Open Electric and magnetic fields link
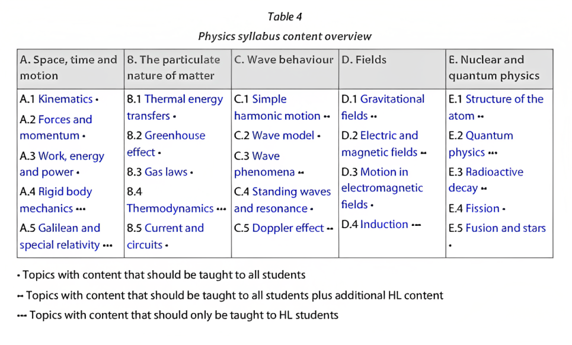Image resolution: width=572 pixels, height=345 pixels. pos(389,136)
